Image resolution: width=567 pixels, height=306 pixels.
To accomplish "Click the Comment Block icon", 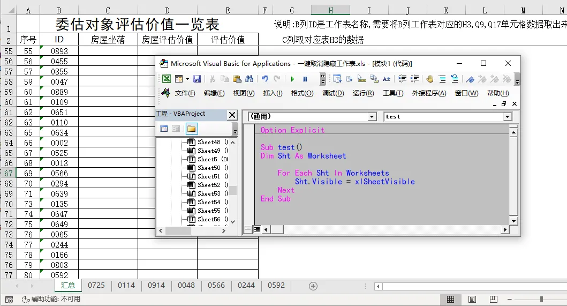I will click(x=442, y=79).
